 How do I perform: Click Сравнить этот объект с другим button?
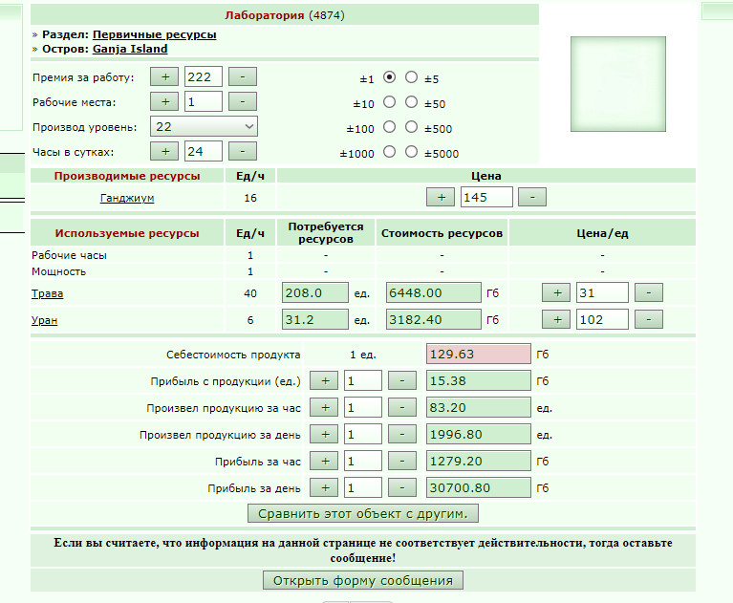click(363, 513)
